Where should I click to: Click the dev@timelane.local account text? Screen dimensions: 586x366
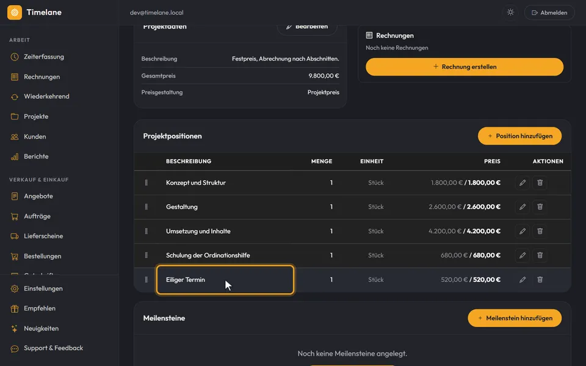157,12
